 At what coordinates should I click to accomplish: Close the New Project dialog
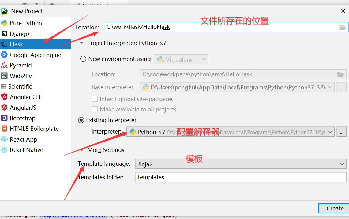[343, 11]
